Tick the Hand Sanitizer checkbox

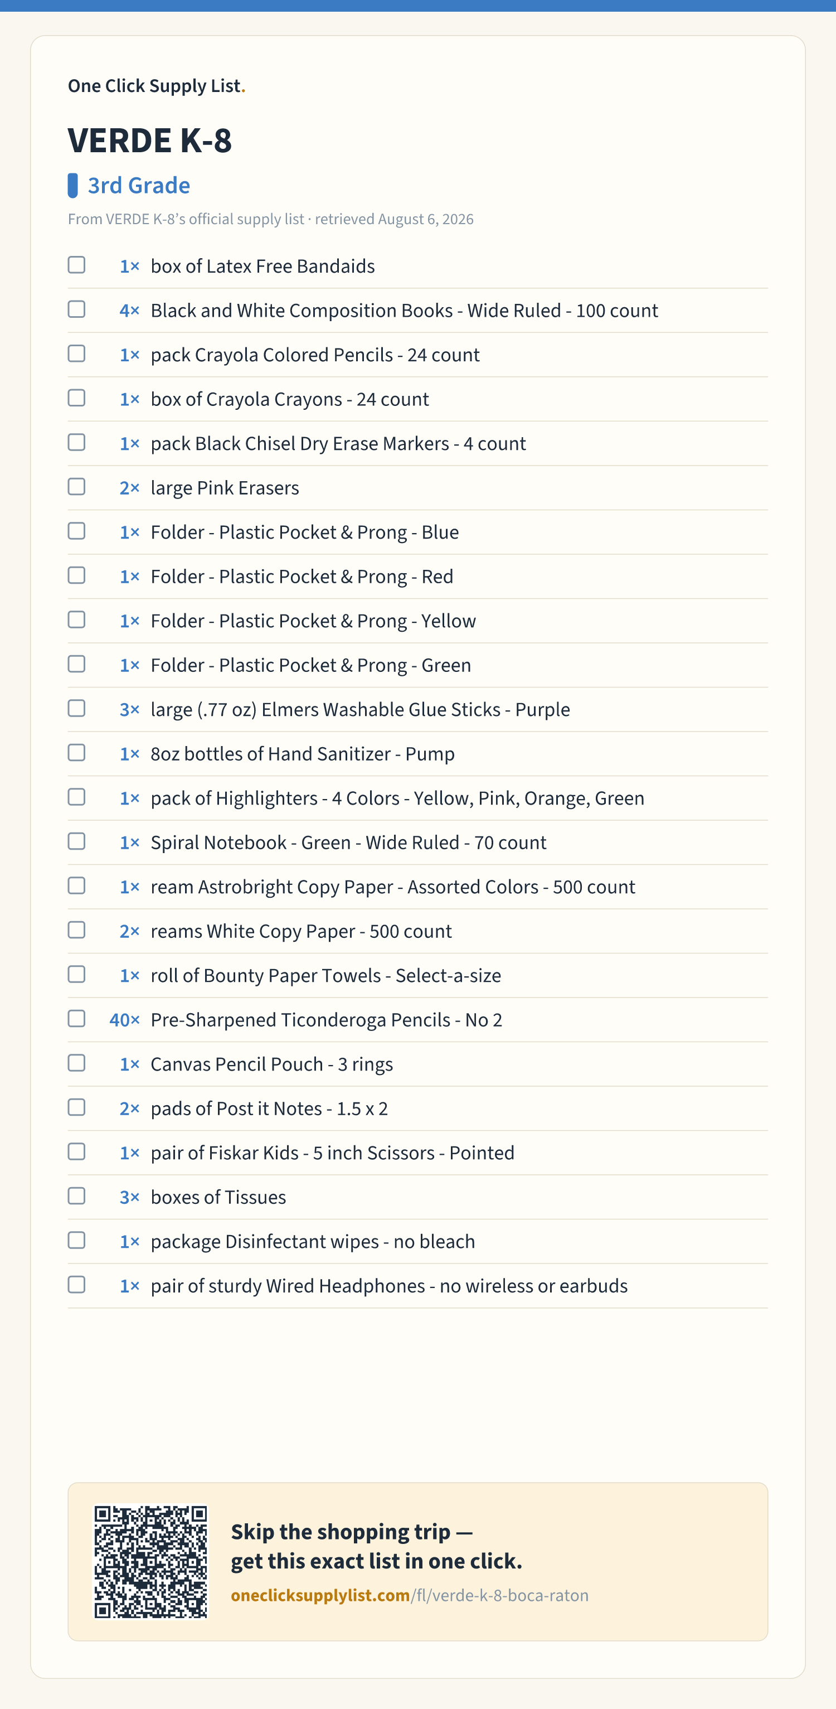pyautogui.click(x=77, y=752)
